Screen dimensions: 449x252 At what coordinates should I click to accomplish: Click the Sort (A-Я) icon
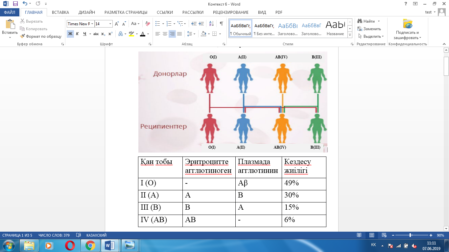click(x=211, y=24)
